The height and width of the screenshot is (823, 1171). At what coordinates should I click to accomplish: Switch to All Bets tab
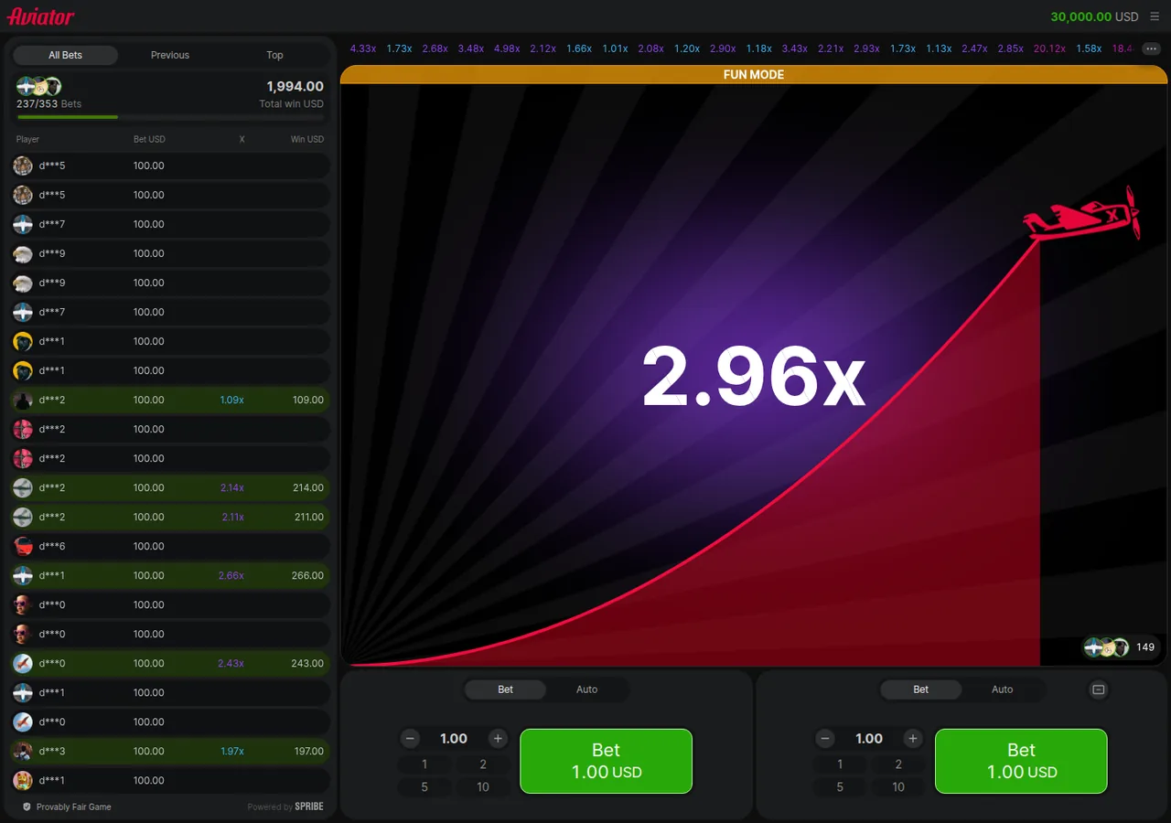(x=66, y=55)
